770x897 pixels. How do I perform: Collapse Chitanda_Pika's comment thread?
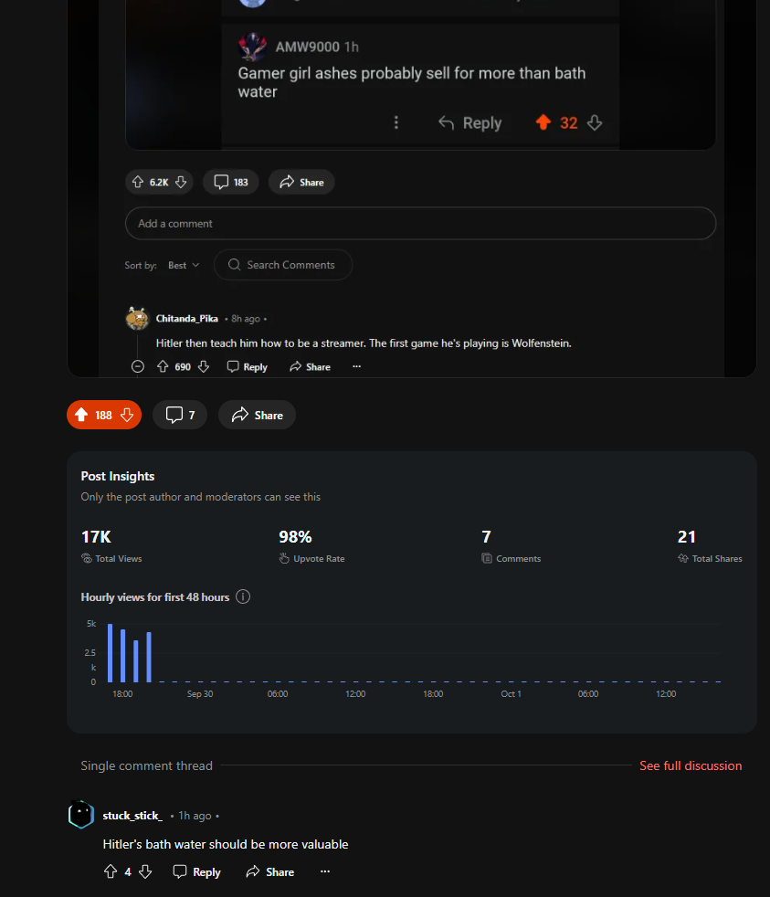pyautogui.click(x=138, y=366)
